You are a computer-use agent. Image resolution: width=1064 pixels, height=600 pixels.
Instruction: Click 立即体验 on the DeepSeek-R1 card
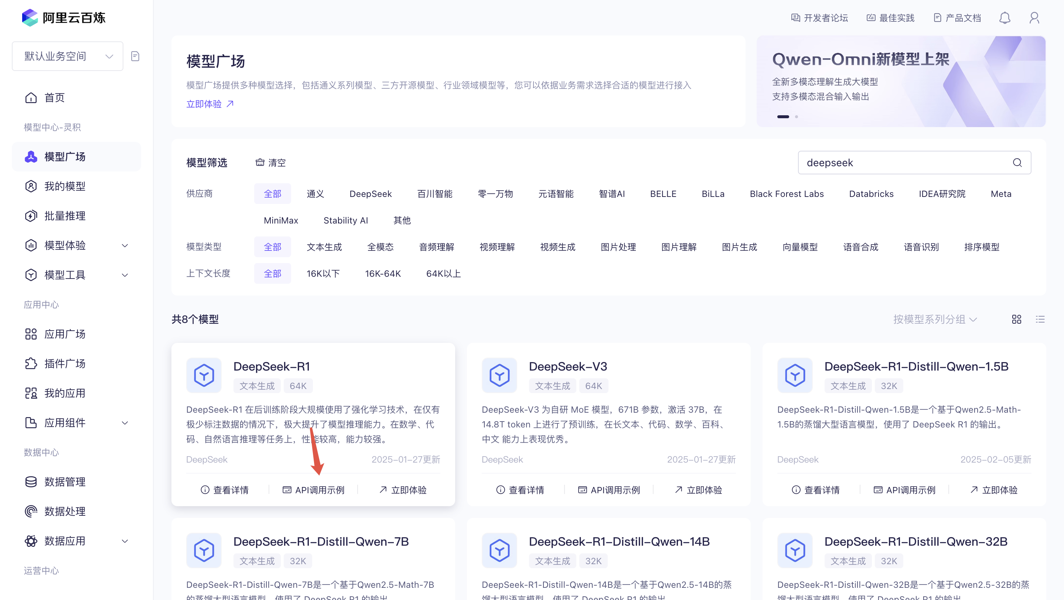tap(403, 490)
